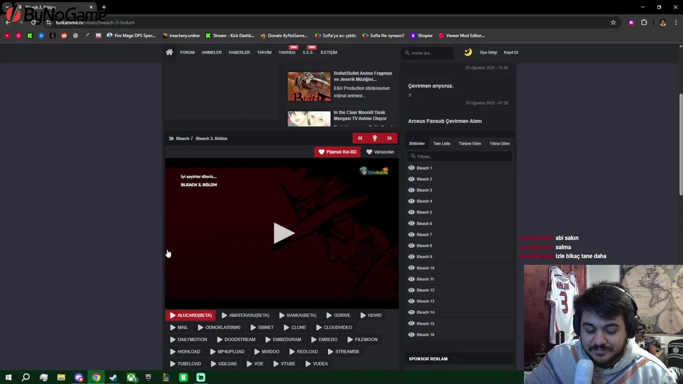Open Chrome extensions puzzle icon
Image resolution: width=683 pixels, height=384 pixels.
click(x=644, y=22)
